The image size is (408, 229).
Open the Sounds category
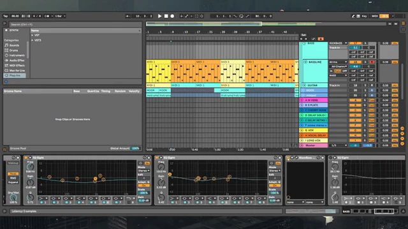pyautogui.click(x=14, y=45)
